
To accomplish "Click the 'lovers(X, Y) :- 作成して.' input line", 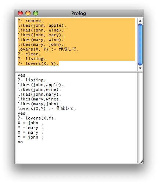I will point(48,49).
